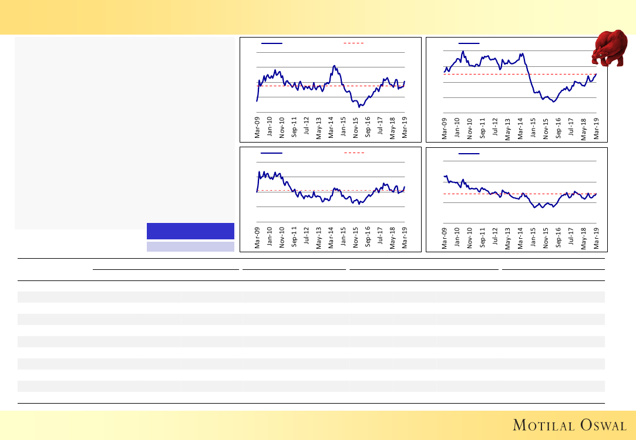The height and width of the screenshot is (440, 636).
Task: Click the yellow header band at the top
Action: point(317,16)
